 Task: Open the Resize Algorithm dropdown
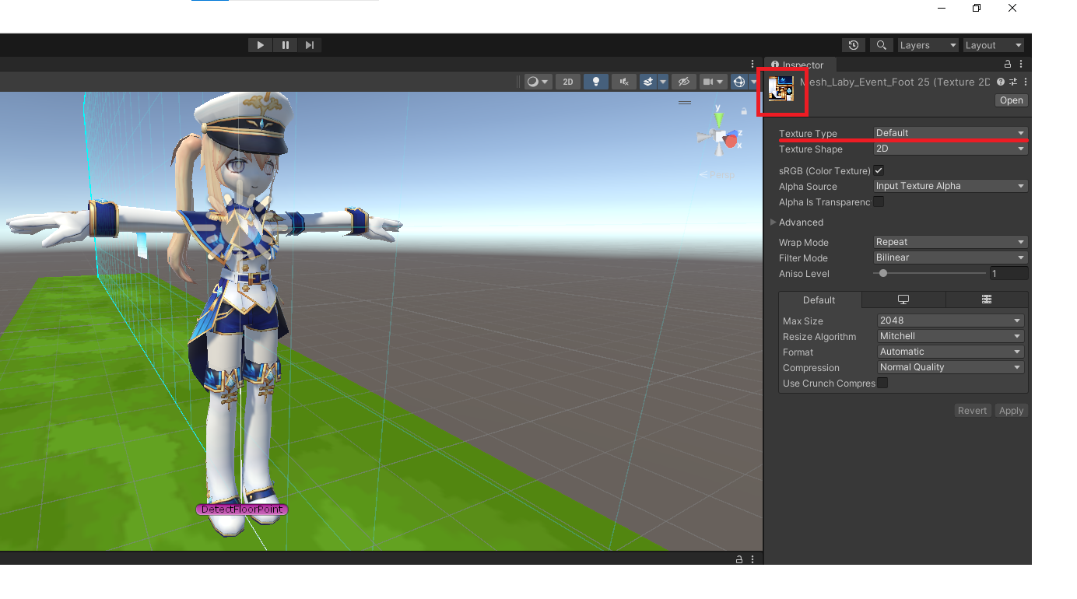tap(950, 336)
